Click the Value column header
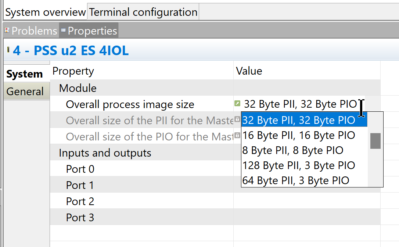Screen dimensions: 399x247 307,71
